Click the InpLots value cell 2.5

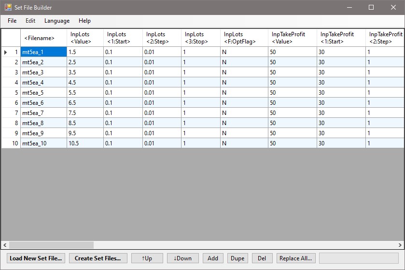(x=85, y=62)
